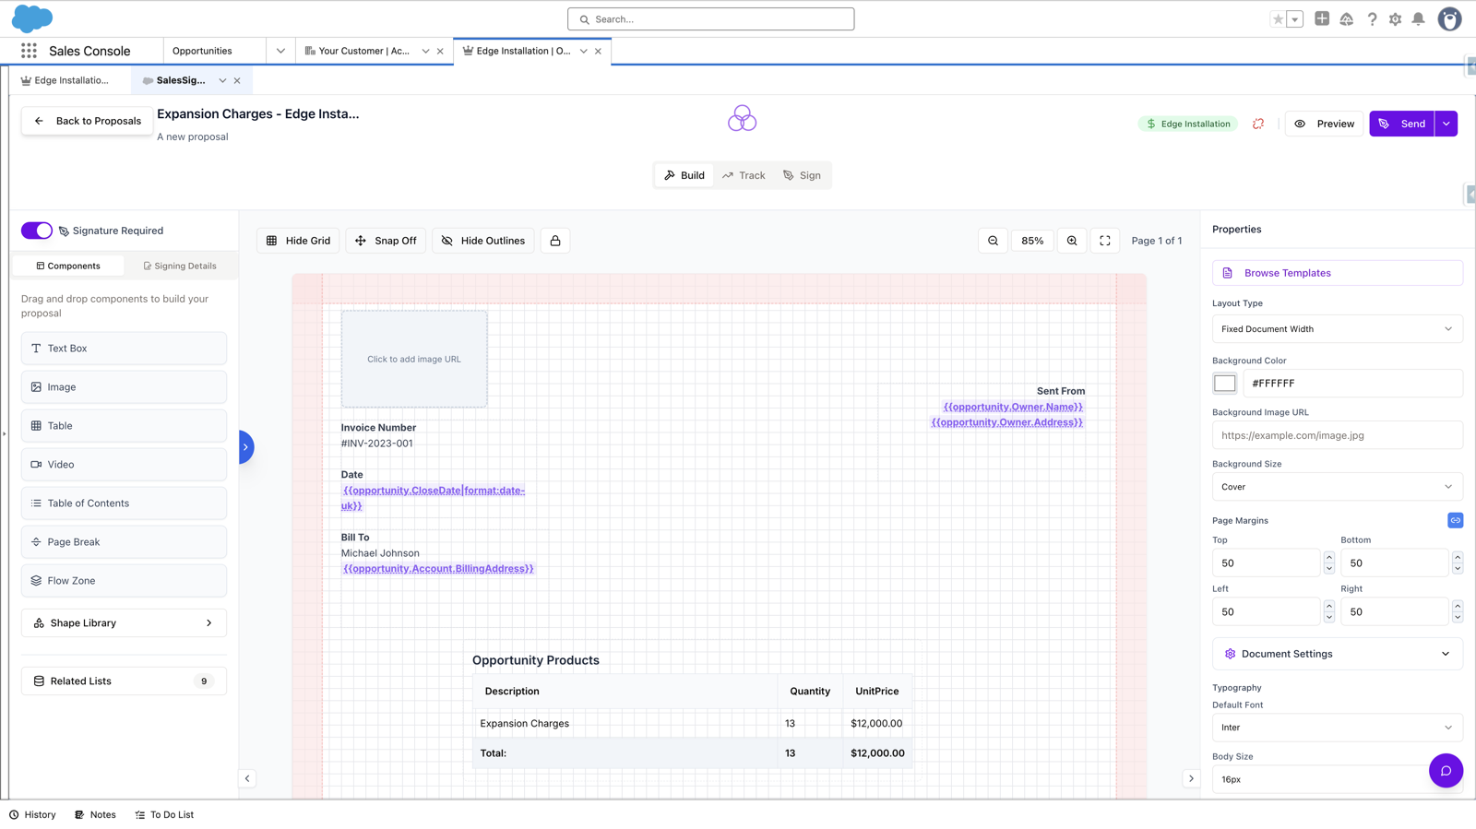Close the Your Customer tab
This screenshot has height=829, width=1476.
point(440,51)
